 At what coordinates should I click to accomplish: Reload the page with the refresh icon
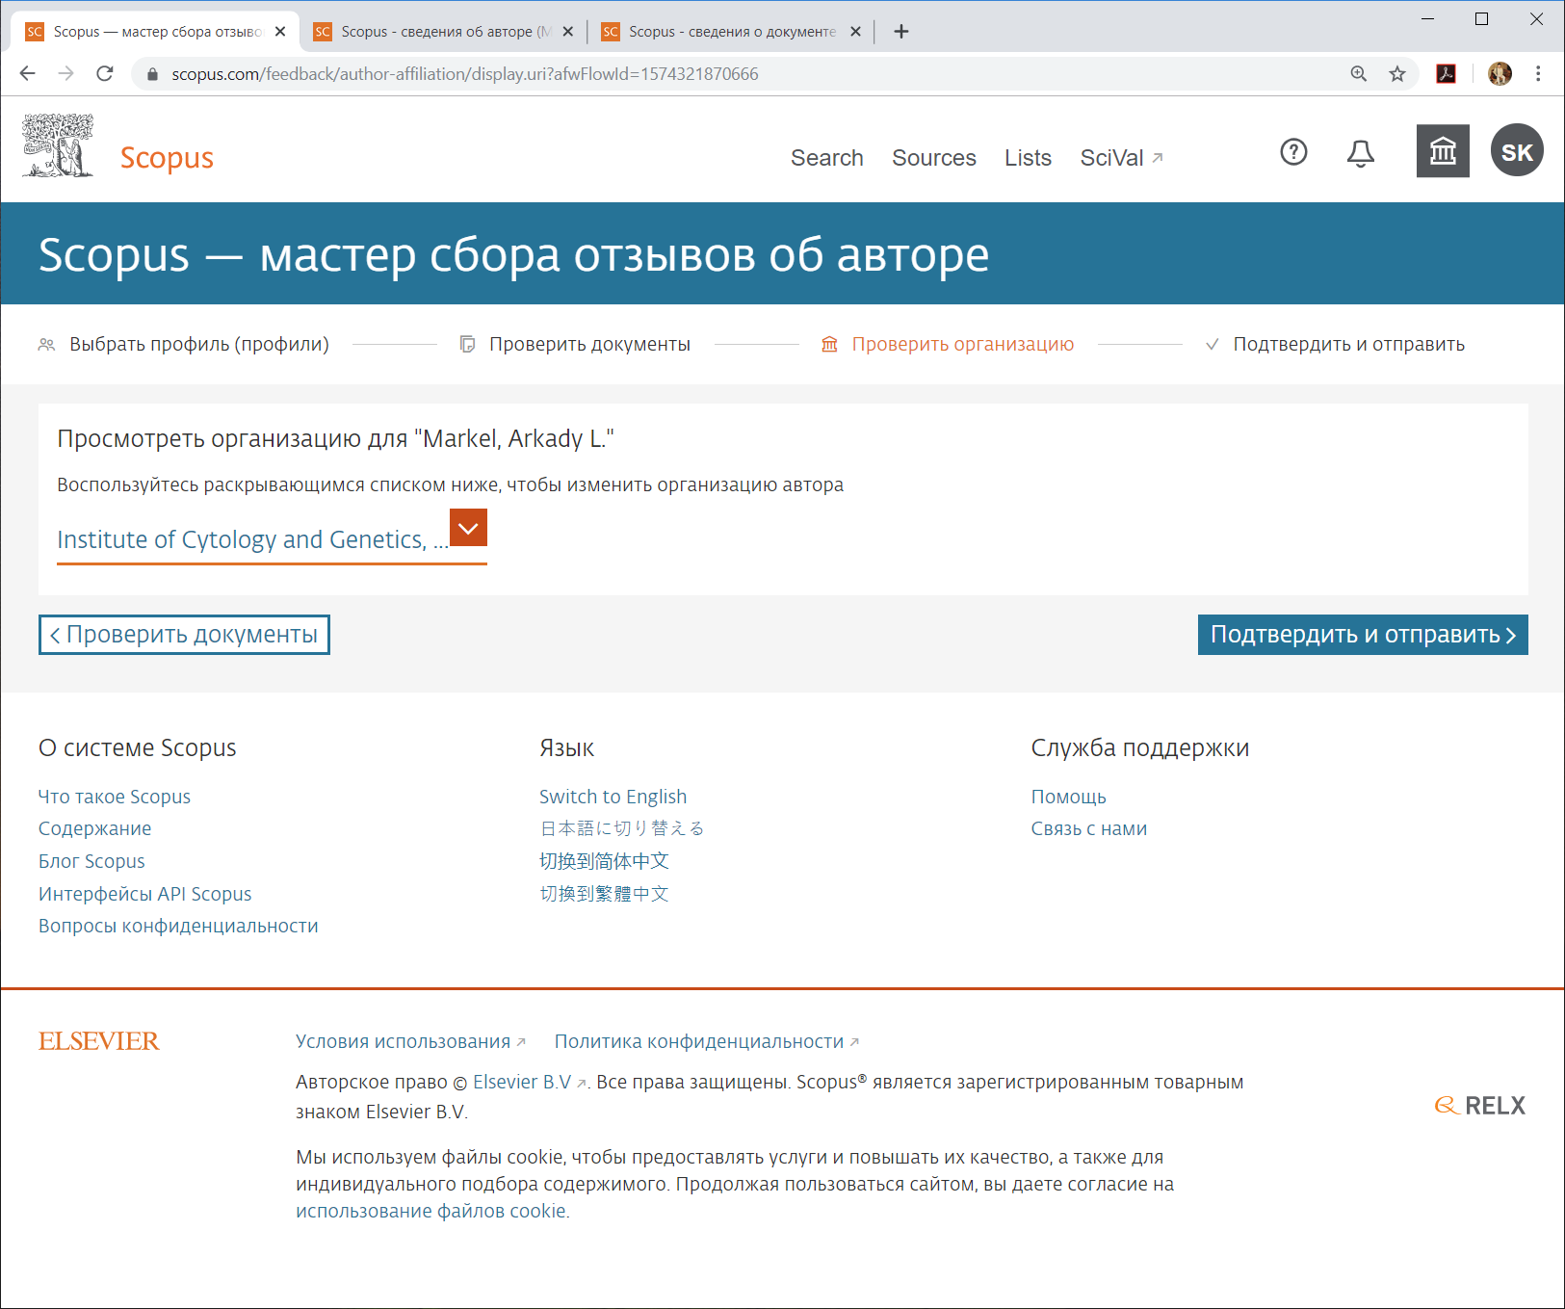point(105,73)
